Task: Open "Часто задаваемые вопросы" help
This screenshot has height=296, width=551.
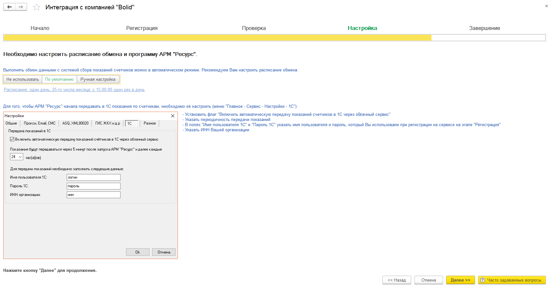Action: (x=512, y=280)
